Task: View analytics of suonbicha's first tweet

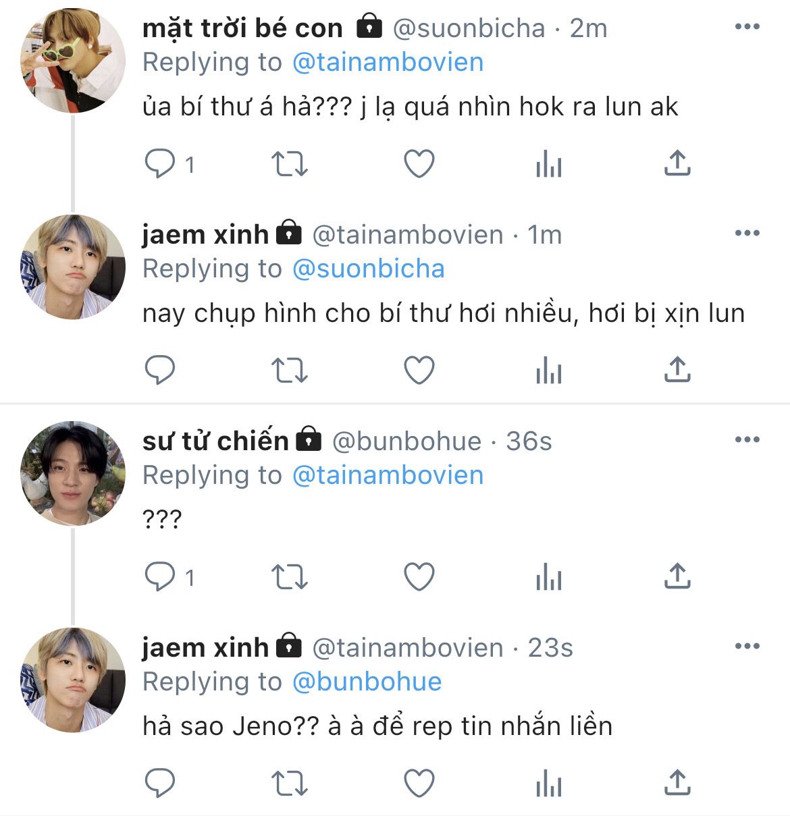Action: point(548,164)
